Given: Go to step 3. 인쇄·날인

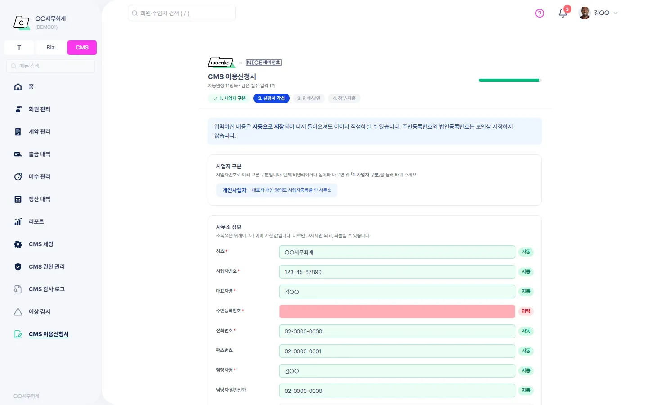Looking at the screenshot, I should [309, 98].
